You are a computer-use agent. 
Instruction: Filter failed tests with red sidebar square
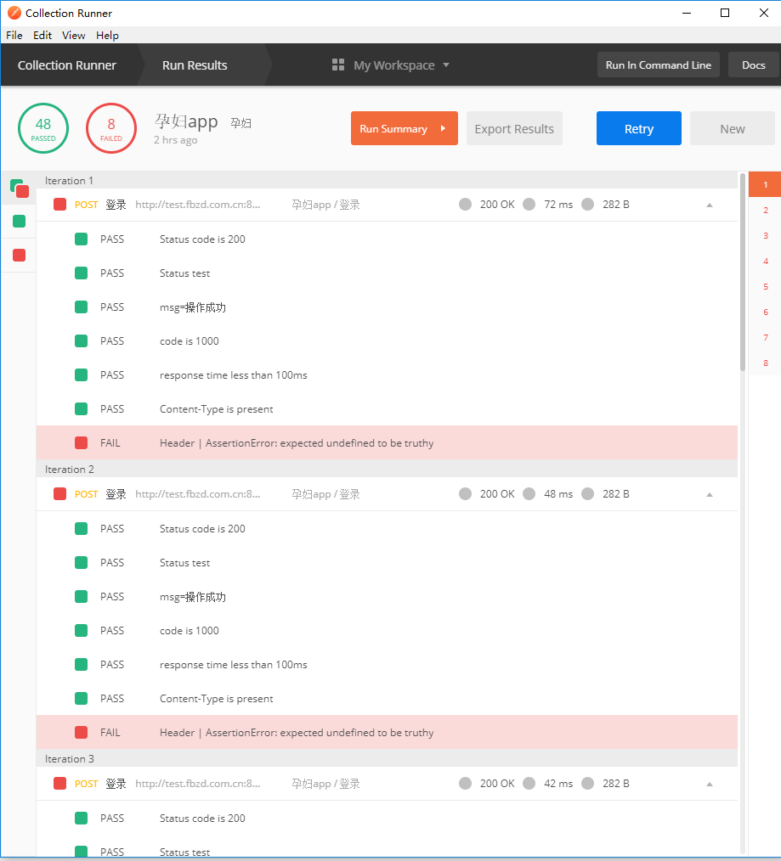[20, 256]
